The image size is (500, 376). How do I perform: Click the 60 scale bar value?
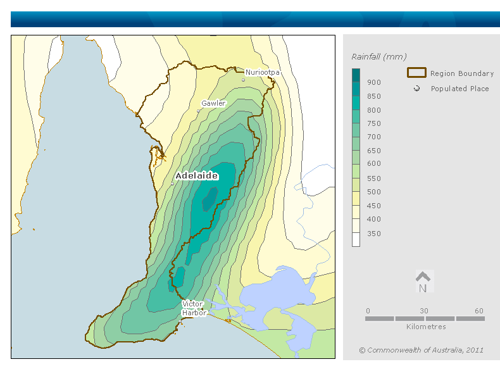point(479,311)
